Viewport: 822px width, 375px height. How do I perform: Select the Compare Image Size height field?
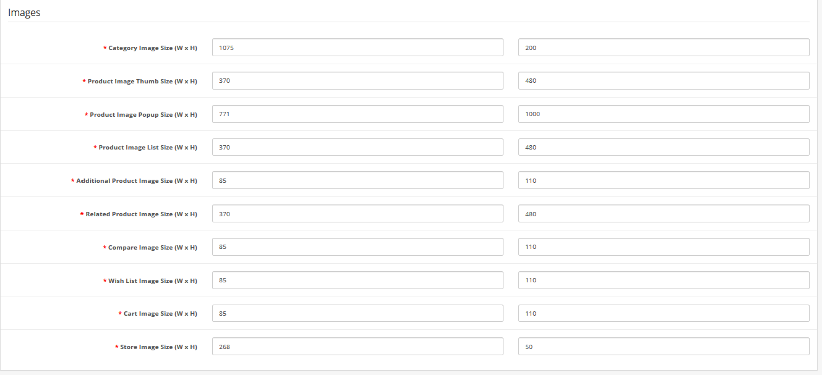click(664, 247)
